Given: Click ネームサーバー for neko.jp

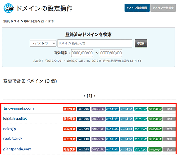Looking at the screenshot, I should 112,129.
